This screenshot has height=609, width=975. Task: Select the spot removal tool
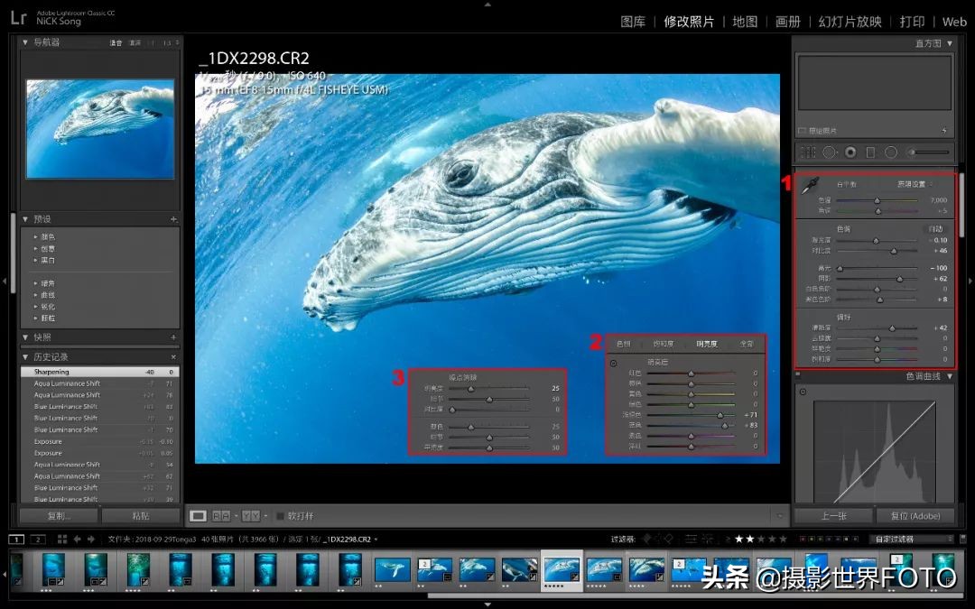(829, 152)
